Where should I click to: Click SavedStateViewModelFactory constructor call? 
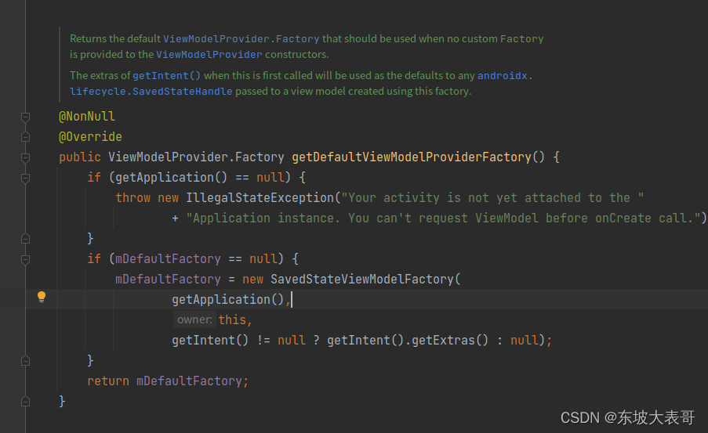tap(362, 280)
